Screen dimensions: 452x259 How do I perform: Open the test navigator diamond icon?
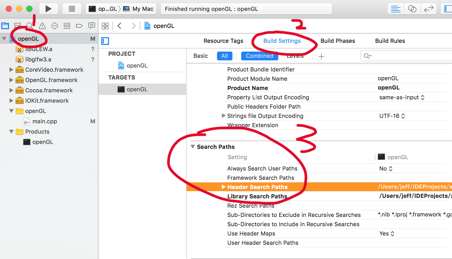point(55,26)
